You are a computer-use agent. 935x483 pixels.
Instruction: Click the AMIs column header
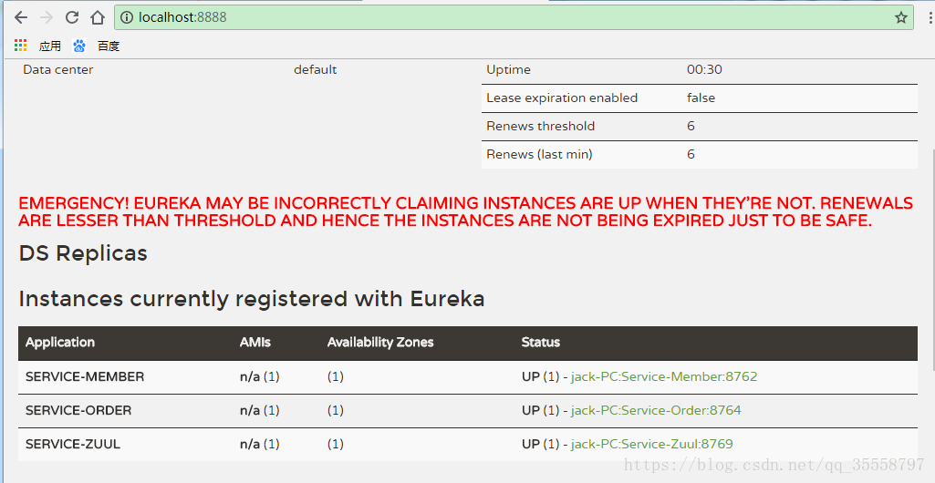pos(255,343)
